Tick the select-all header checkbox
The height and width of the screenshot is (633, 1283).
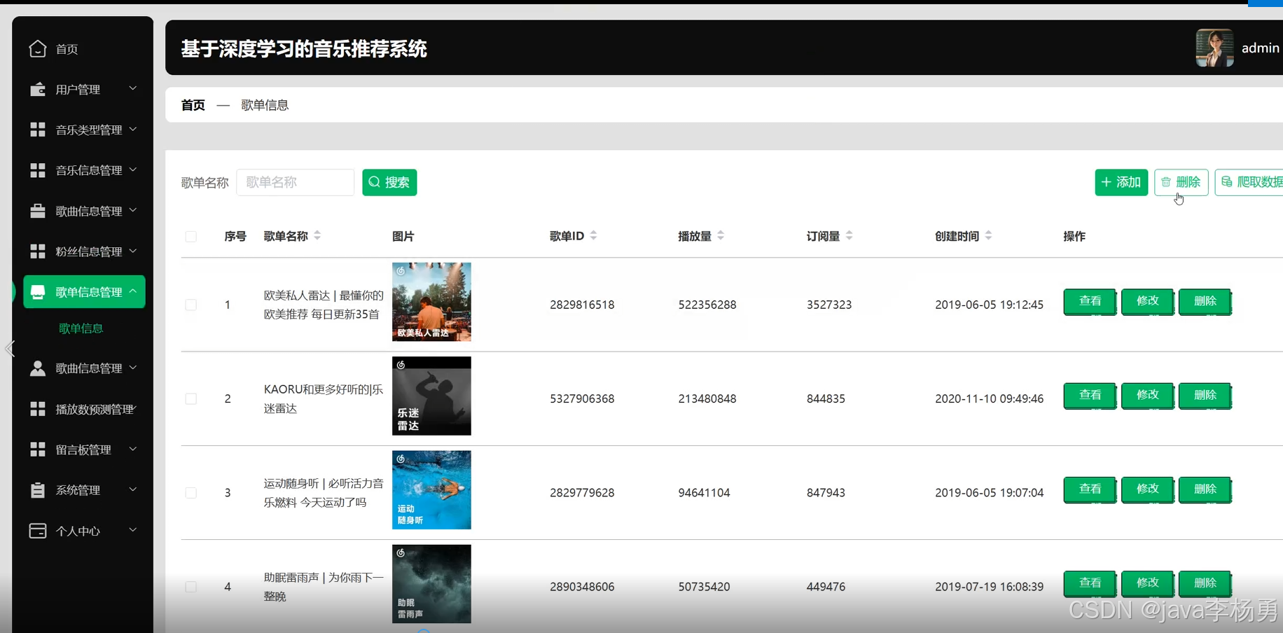click(x=190, y=237)
